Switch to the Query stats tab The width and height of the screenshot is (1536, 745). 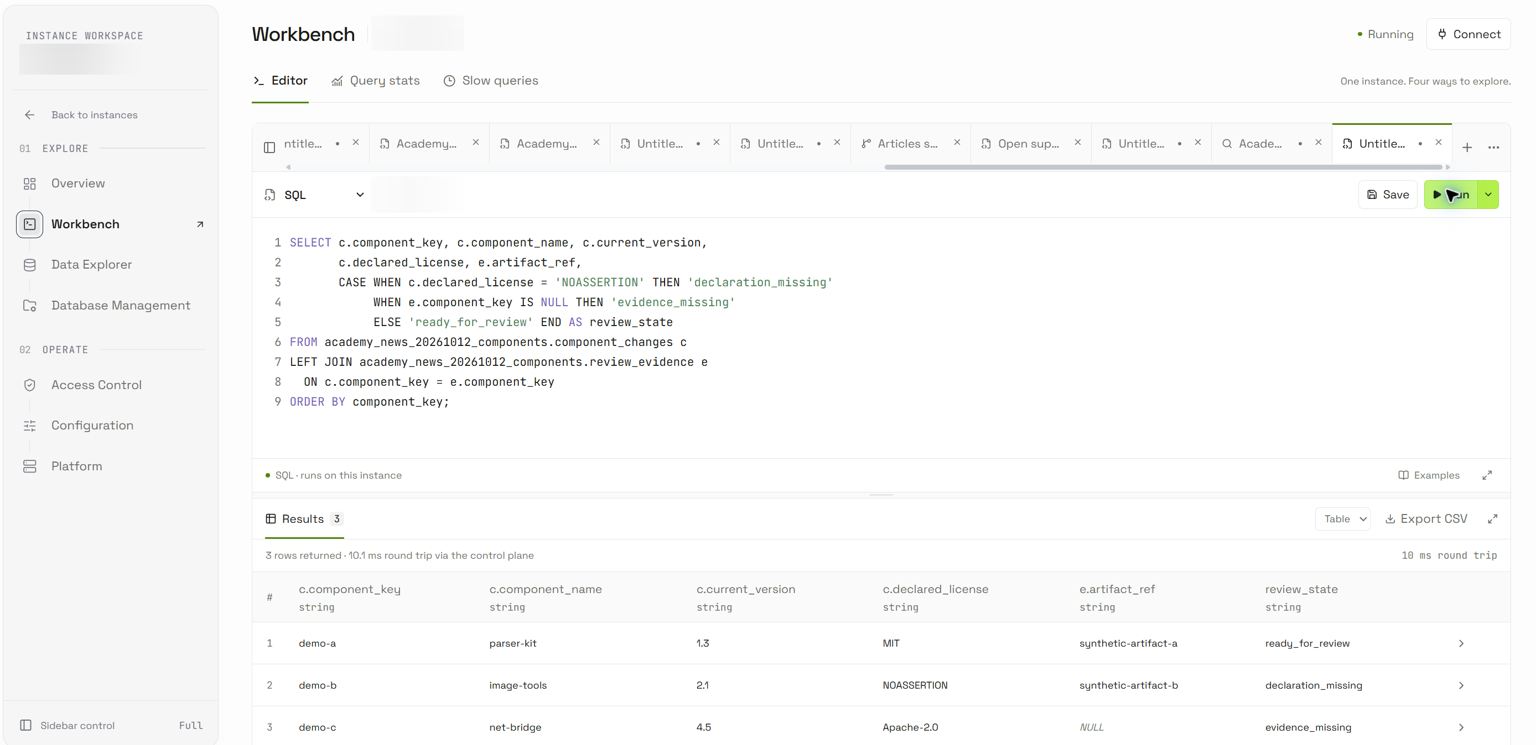(376, 81)
